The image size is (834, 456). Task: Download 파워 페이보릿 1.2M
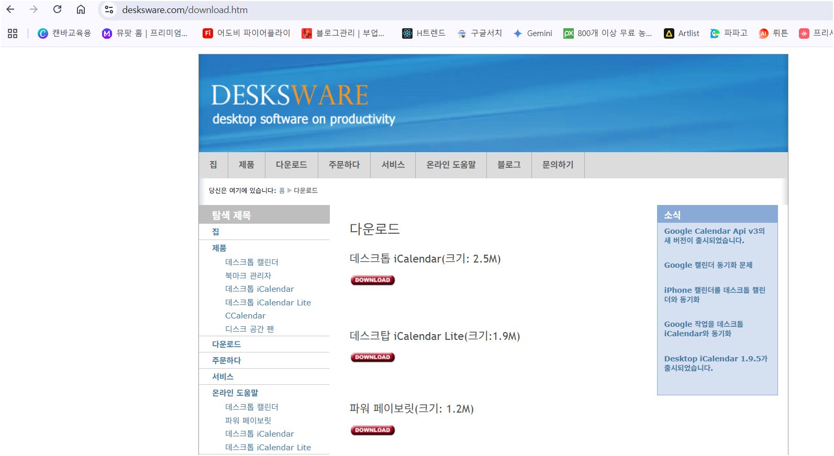372,430
